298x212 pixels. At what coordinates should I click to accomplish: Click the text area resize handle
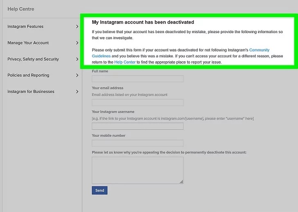(x=181, y=182)
